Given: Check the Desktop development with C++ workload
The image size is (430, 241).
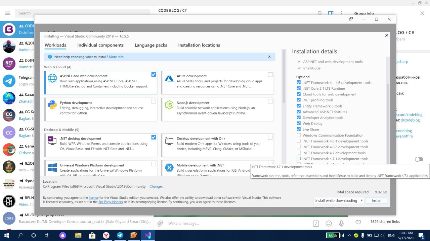Looking at the screenshot, I should tap(270, 137).
